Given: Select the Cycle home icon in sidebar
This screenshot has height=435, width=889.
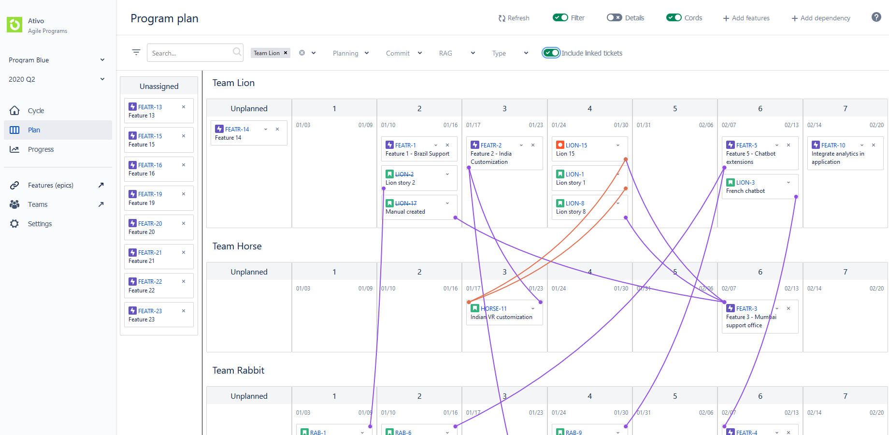Looking at the screenshot, I should 14,110.
